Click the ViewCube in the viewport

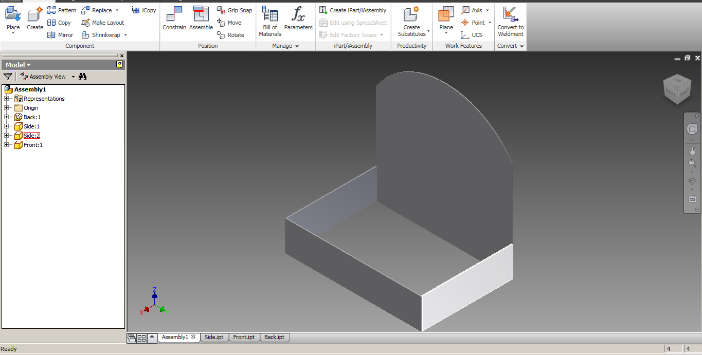(x=677, y=90)
